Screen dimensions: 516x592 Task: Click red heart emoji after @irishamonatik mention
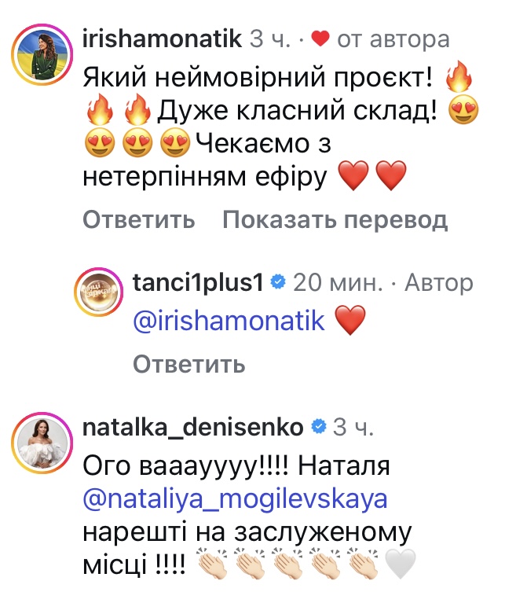click(x=351, y=322)
